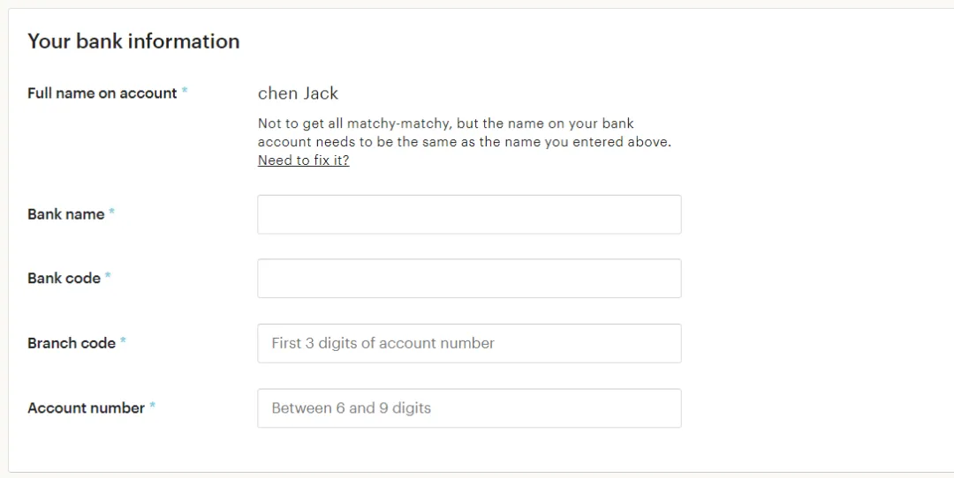The image size is (954, 478).
Task: Click the account holder name "chen Jack"
Action: 298,93
